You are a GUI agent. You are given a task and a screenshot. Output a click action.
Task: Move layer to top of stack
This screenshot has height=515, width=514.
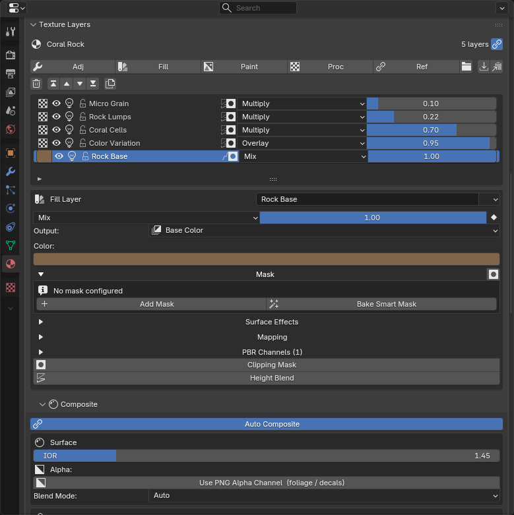pos(53,84)
